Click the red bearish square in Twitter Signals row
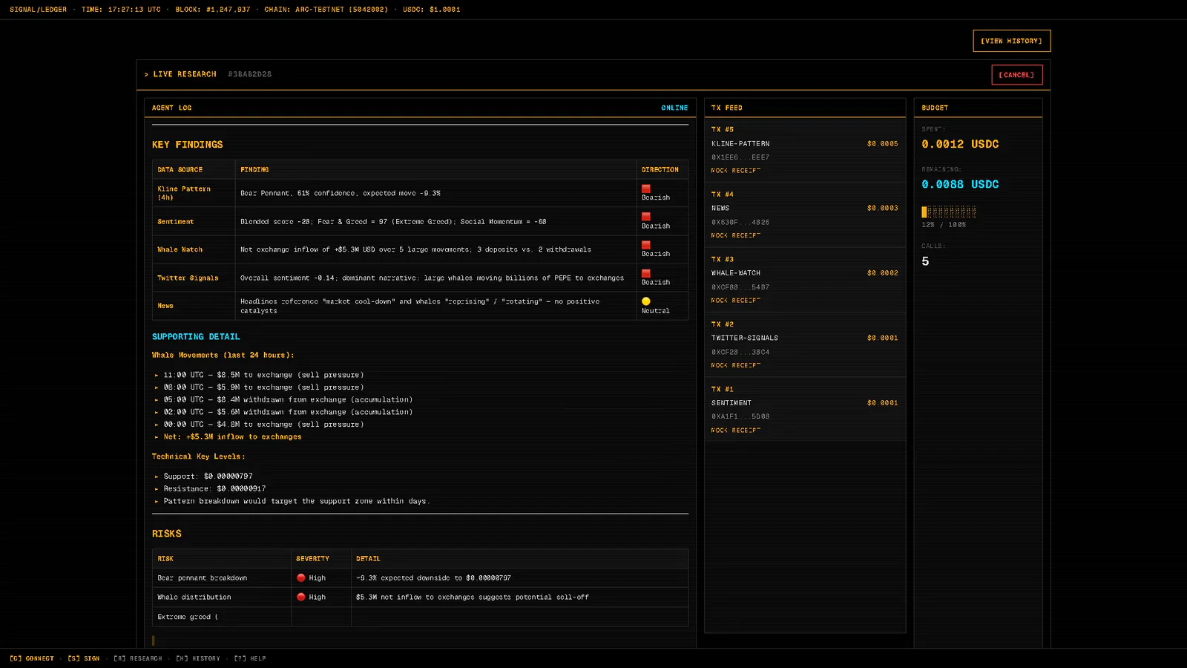 pyautogui.click(x=646, y=273)
